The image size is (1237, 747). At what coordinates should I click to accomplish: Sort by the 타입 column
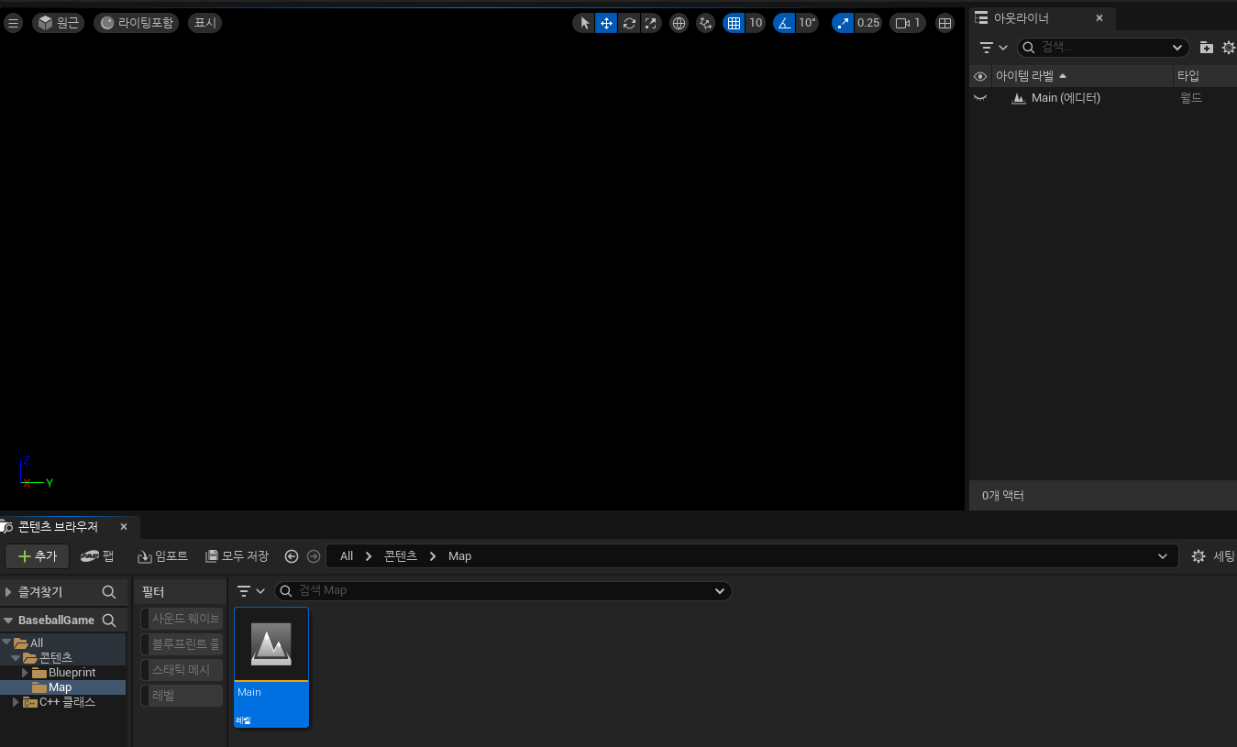[x=1205, y=76]
